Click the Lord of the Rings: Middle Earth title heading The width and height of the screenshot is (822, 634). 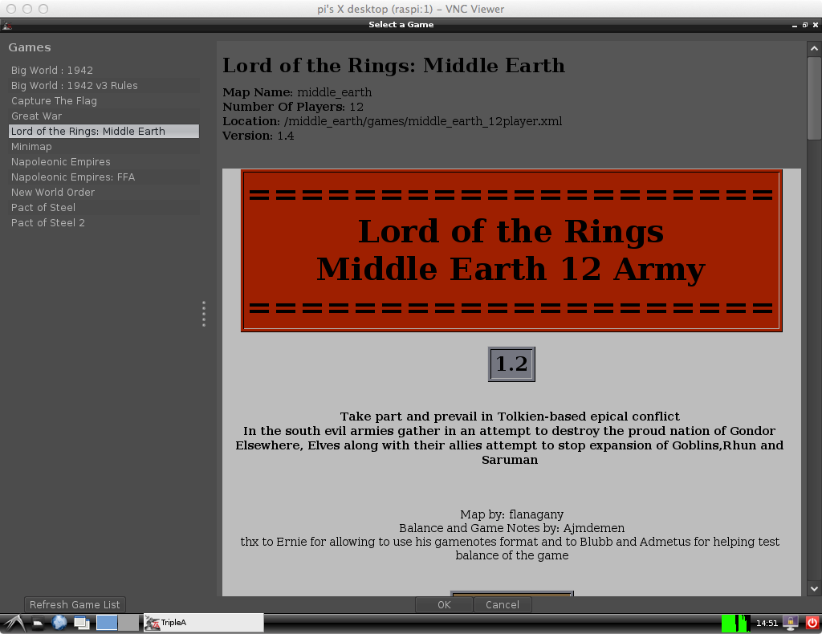click(393, 66)
